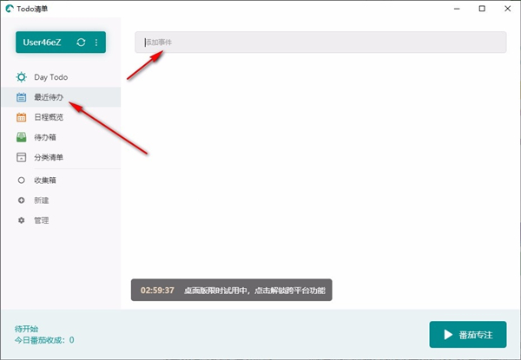The width and height of the screenshot is (521, 360).
Task: Open the three-dot menu next to username
Action: [96, 43]
